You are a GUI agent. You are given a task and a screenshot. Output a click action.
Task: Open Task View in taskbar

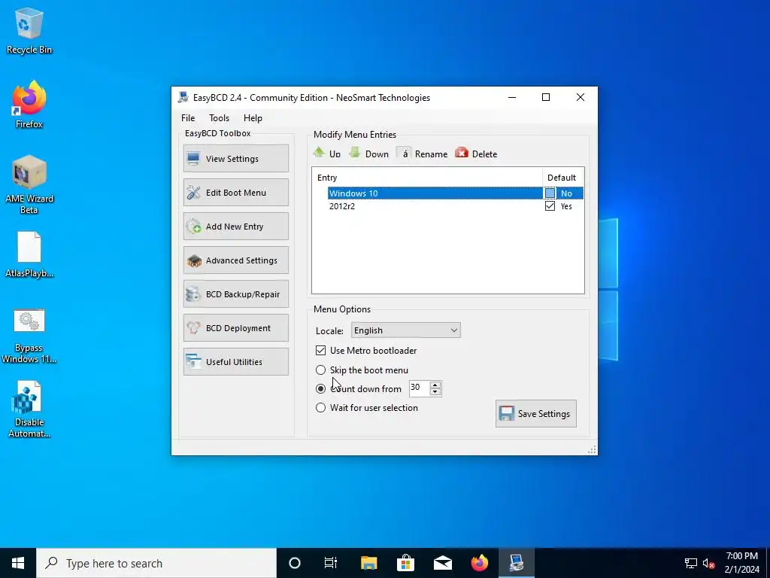[x=331, y=563]
